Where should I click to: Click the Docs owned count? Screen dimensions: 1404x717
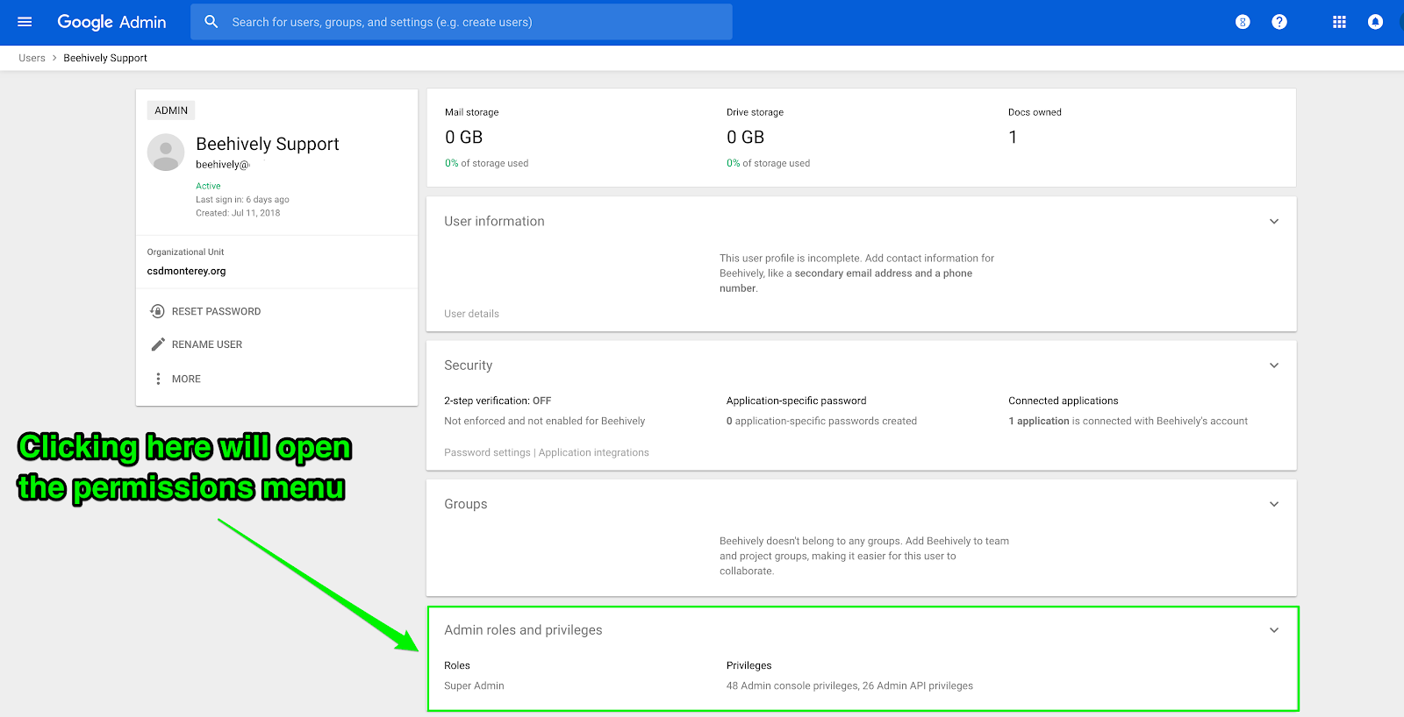(x=1013, y=138)
